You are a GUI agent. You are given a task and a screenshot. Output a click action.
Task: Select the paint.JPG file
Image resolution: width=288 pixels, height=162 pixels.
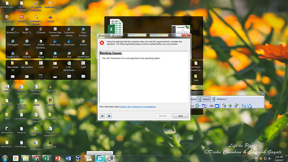point(51,102)
